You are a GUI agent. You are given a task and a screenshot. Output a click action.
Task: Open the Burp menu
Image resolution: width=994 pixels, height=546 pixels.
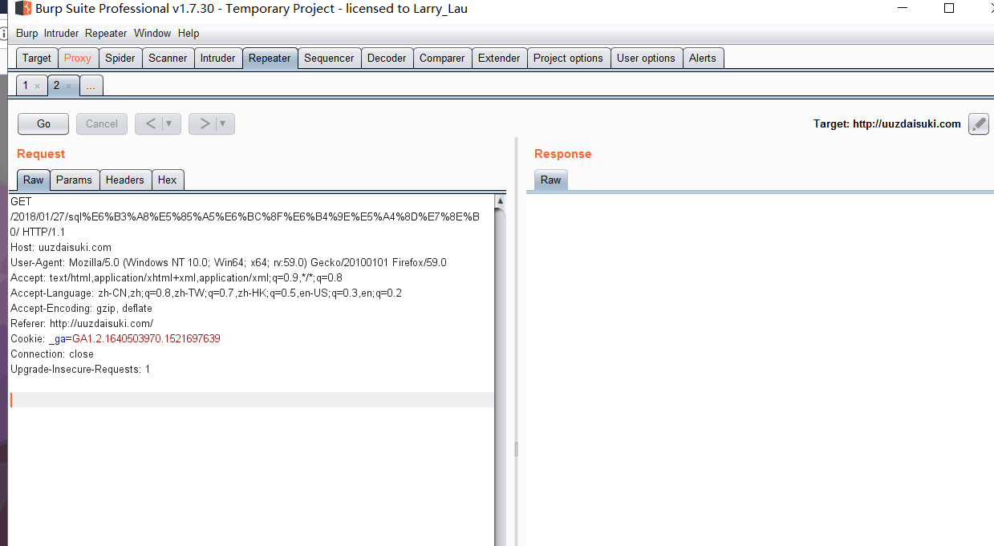pos(26,33)
